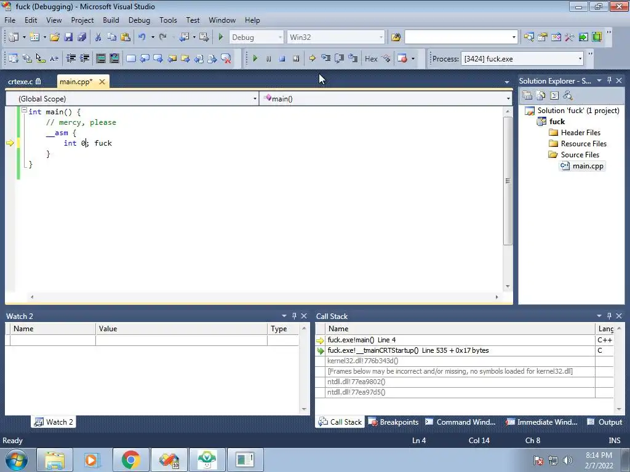This screenshot has width=630, height=472.
Task: Click the Step Into icon
Action: [x=326, y=58]
